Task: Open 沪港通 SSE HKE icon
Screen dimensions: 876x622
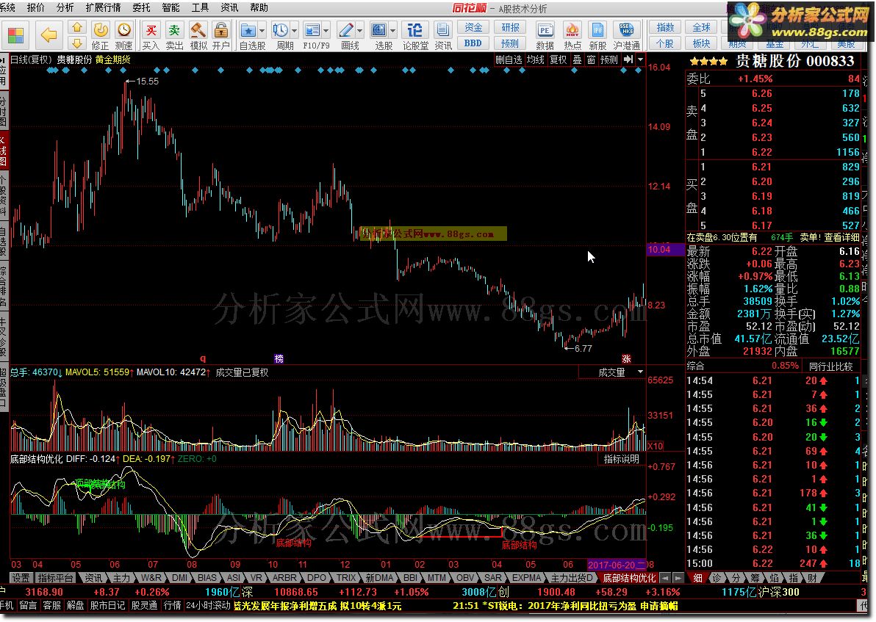Action: pos(626,36)
